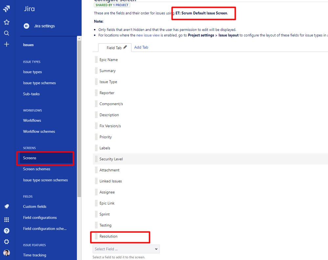Grab the drag handle for Epic Name

[x=96, y=60]
